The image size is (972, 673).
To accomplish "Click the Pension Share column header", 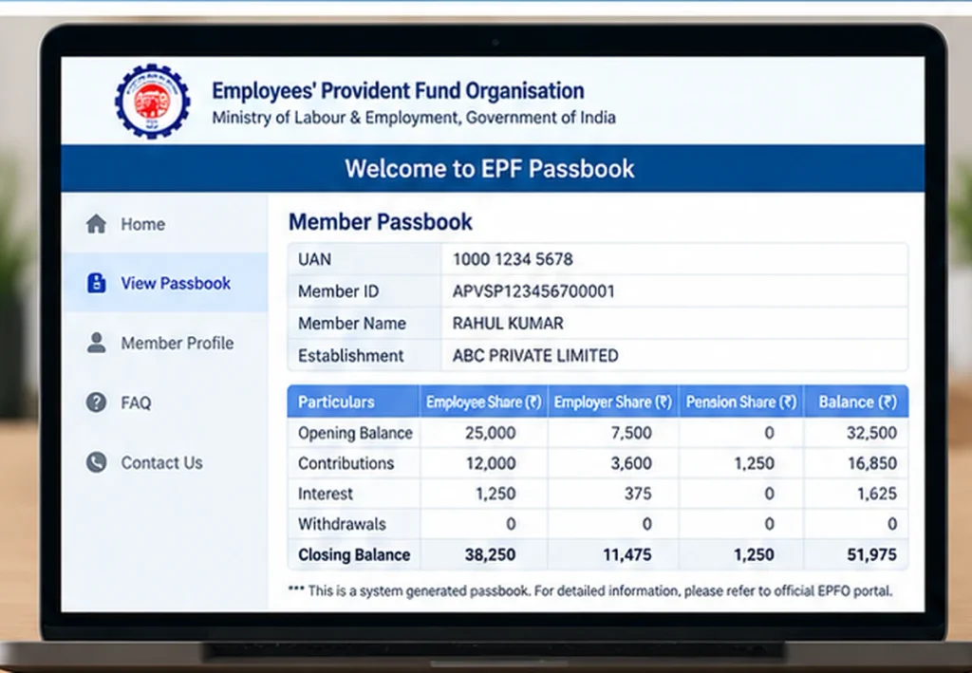I will (740, 402).
